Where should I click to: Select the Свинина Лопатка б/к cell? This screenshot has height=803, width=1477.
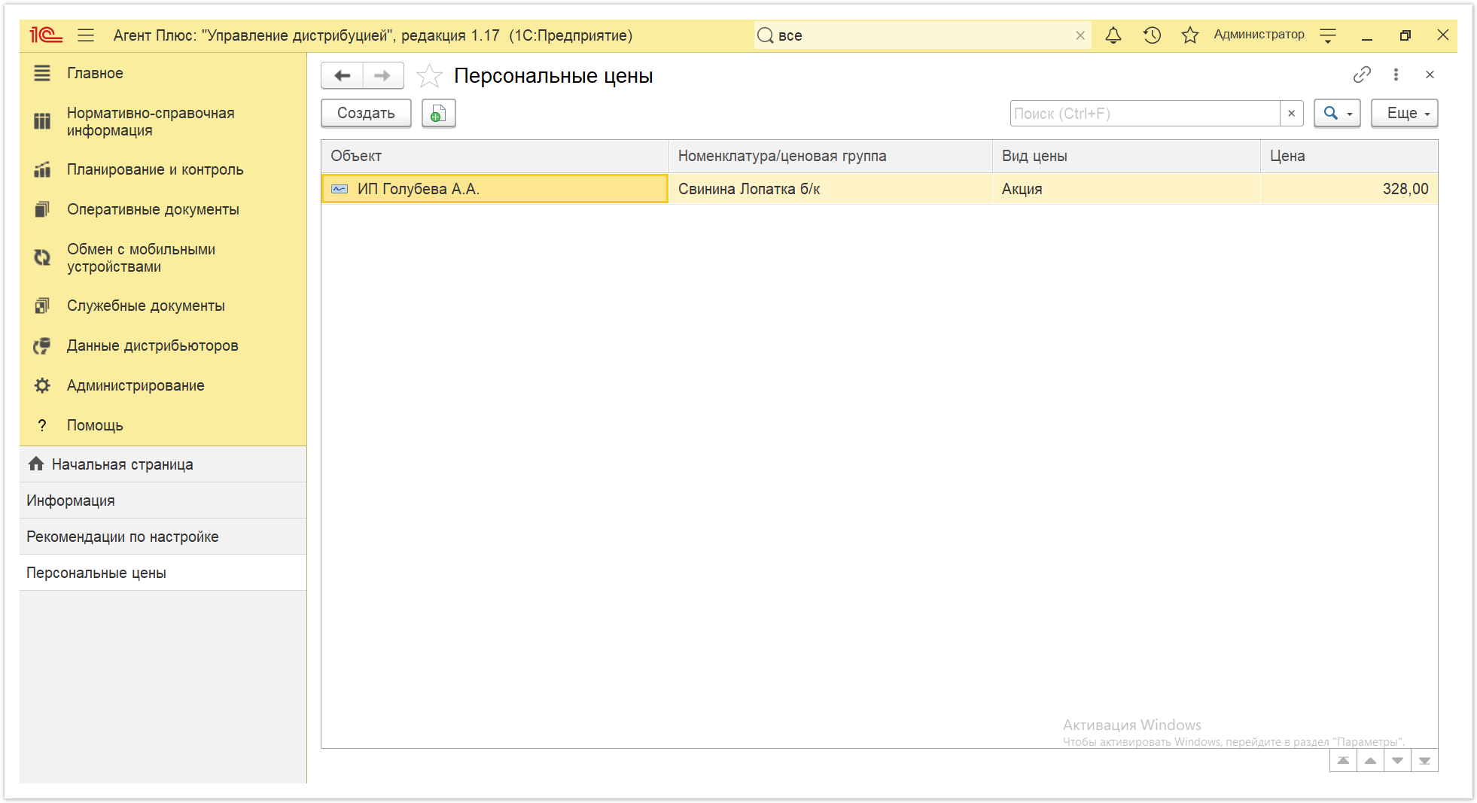click(x=830, y=189)
